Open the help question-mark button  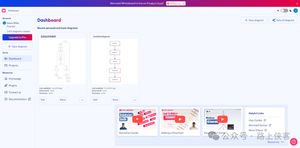pyautogui.click(x=294, y=142)
